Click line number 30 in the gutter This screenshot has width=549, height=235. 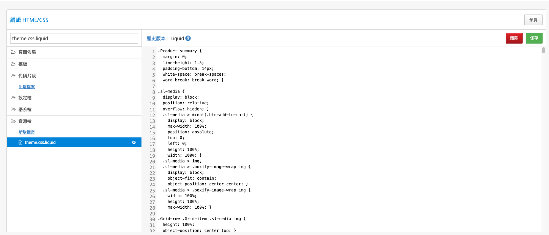152,219
